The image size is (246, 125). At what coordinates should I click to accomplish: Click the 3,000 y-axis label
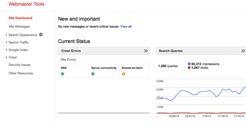(160, 89)
